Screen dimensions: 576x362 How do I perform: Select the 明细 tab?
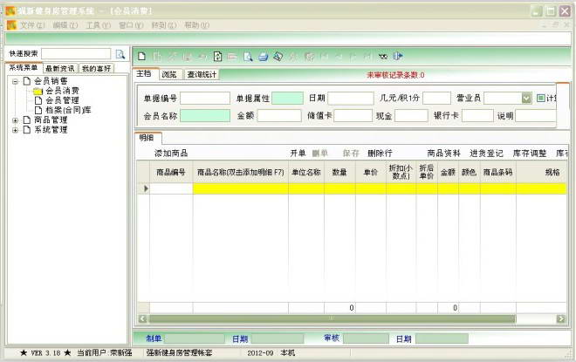(147, 138)
